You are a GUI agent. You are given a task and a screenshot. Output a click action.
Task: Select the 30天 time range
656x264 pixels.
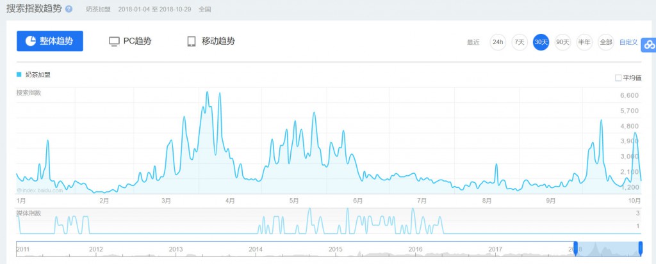541,42
